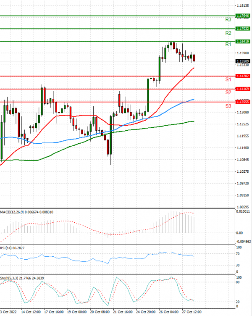Image resolution: width=252 pixels, height=316 pixels.
Task: Click the MACD scale value 0.010011
Action: tap(243, 212)
